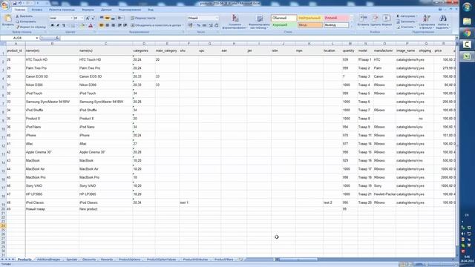Viewport: 475px width, 267px height.
Task: Click the large Paste clipboard icon
Action: pos(7,18)
